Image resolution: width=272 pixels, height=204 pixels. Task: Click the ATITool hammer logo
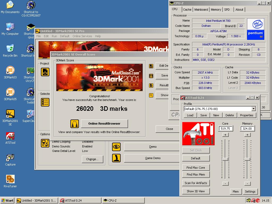[x=198, y=134]
